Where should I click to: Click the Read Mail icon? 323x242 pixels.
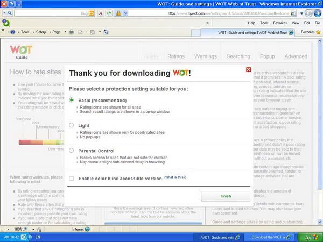(80, 32)
